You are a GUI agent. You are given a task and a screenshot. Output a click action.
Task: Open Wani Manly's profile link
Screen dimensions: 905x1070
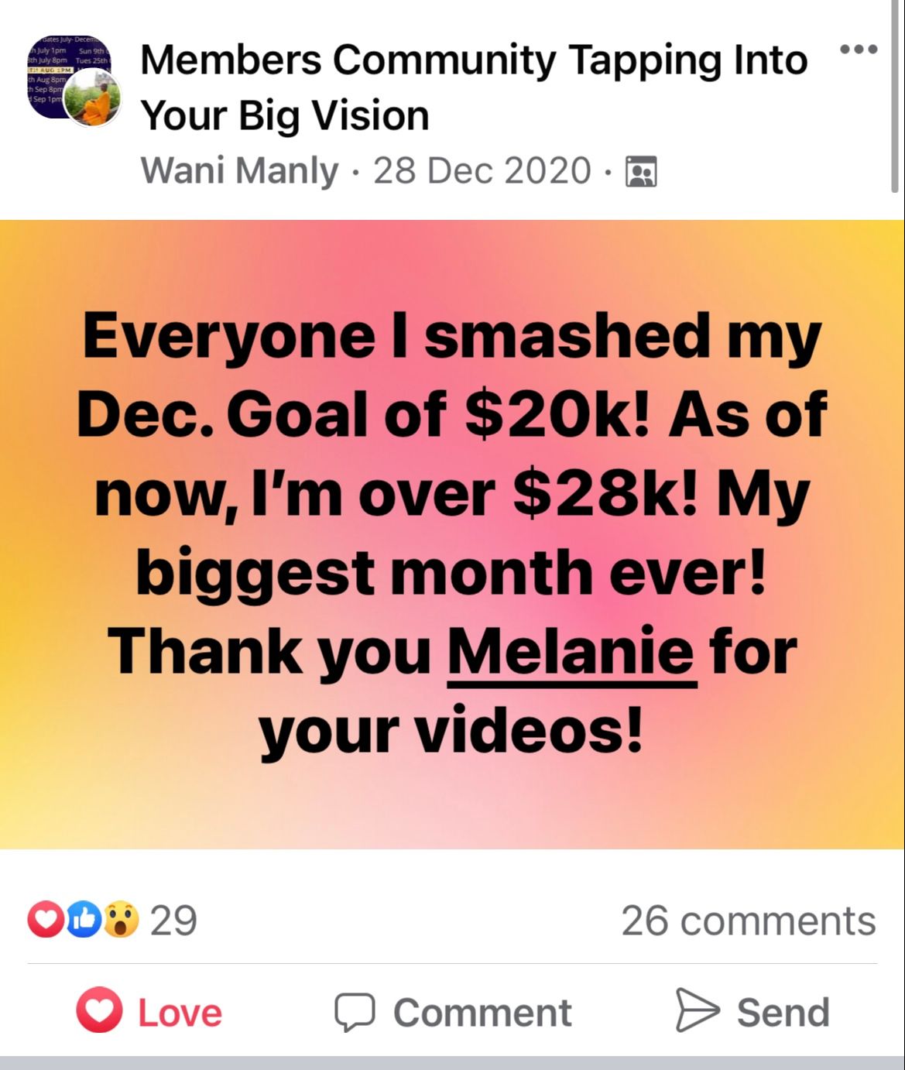[239, 170]
